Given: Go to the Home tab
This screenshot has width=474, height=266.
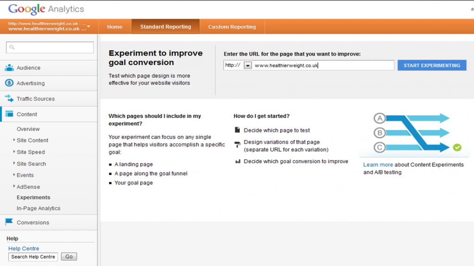Looking at the screenshot, I should (x=115, y=26).
